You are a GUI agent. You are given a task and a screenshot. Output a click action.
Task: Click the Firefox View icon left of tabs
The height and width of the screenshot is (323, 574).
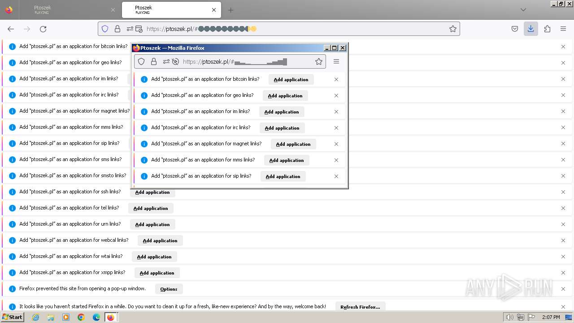pyautogui.click(x=9, y=10)
